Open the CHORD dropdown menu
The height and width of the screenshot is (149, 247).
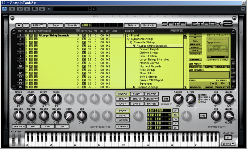click(x=228, y=144)
